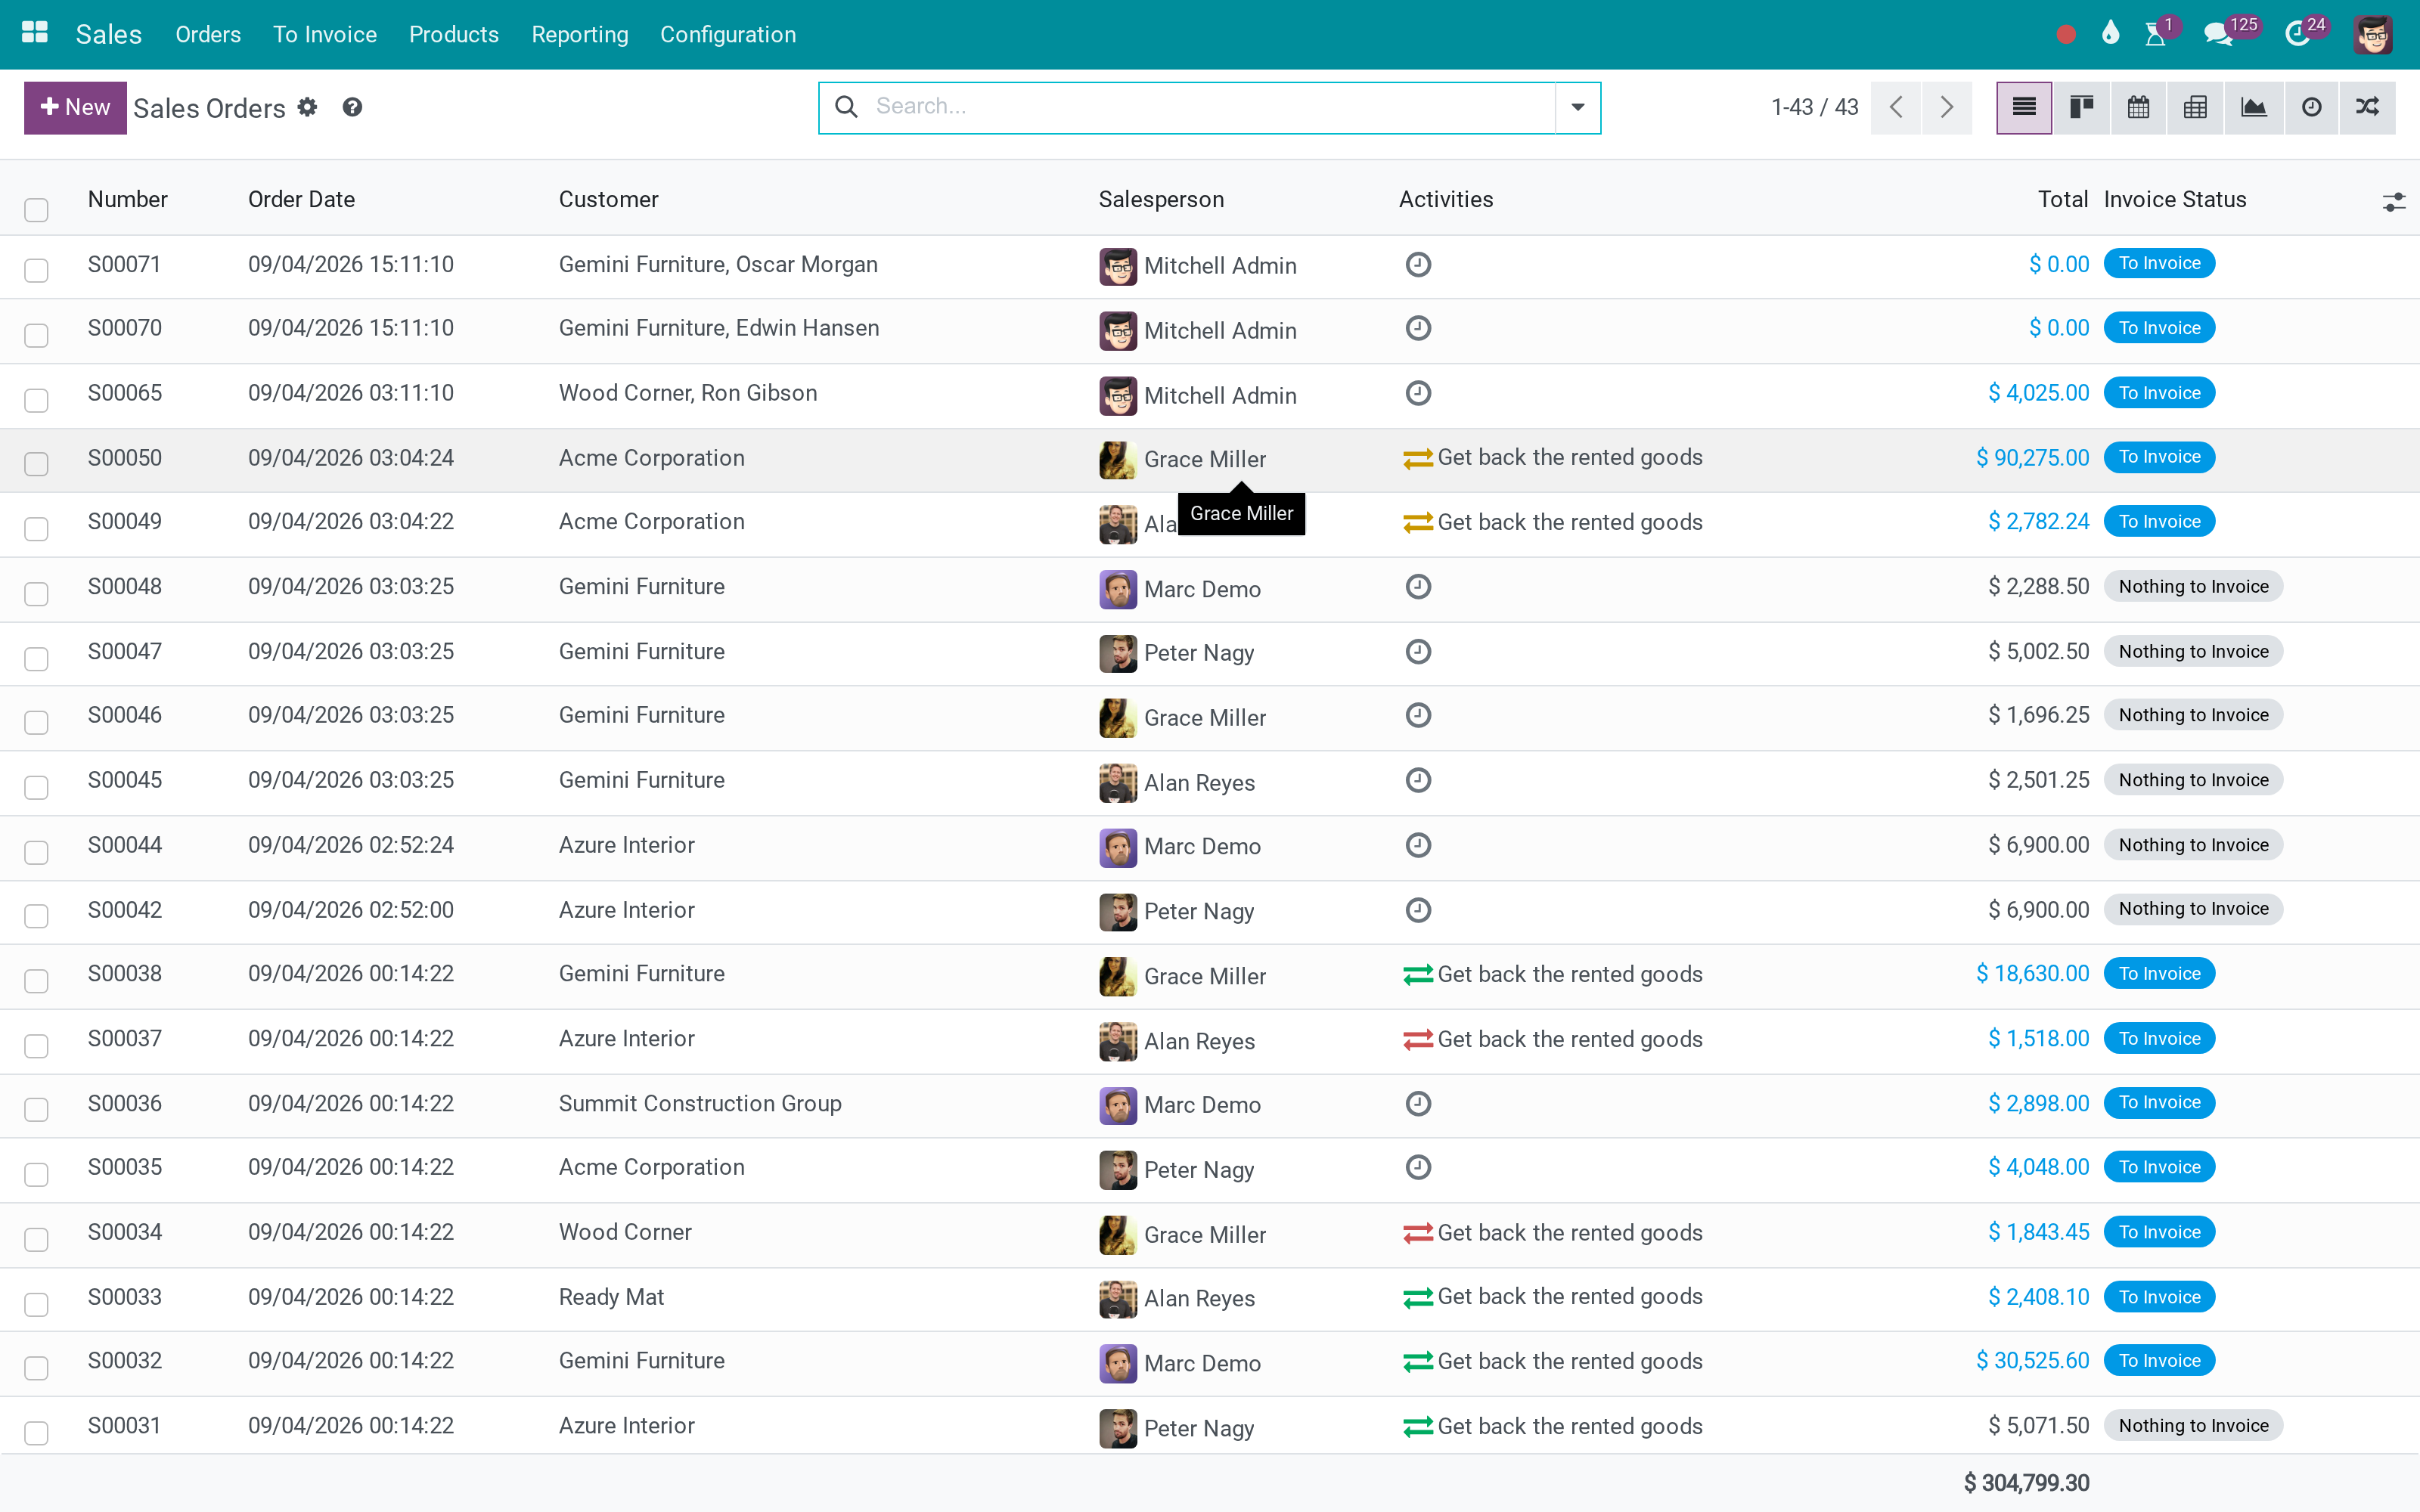Select the checkbox for order S00048
The height and width of the screenshot is (1512, 2420).
point(36,593)
